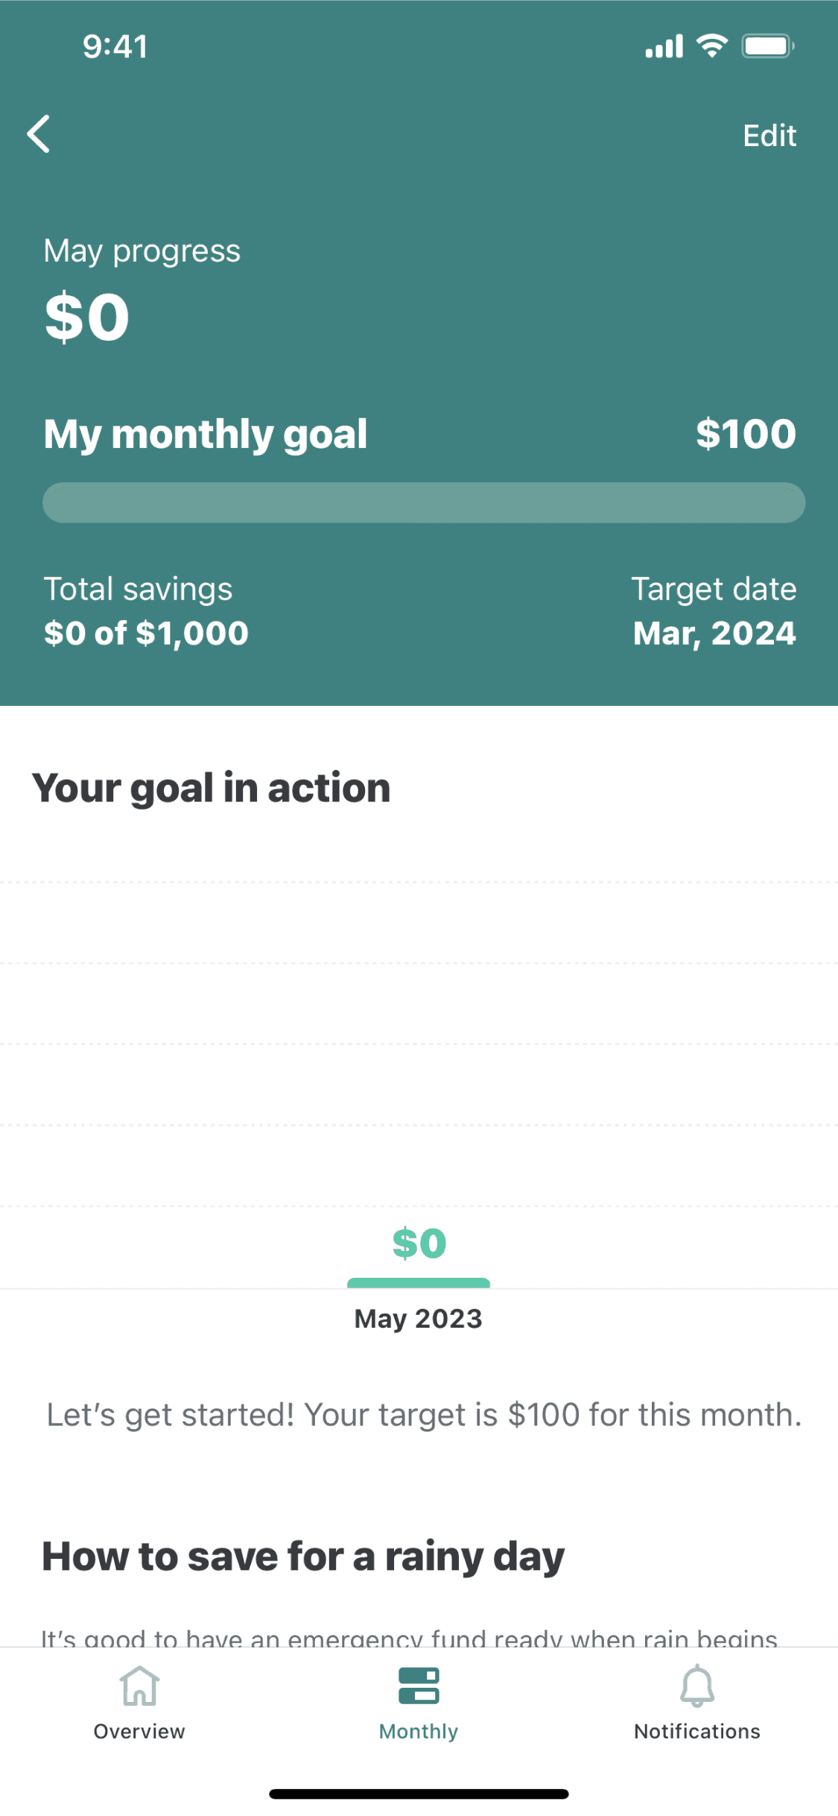This screenshot has width=838, height=1816.
Task: Select the May 2023 chart bar
Action: pyautogui.click(x=419, y=1283)
